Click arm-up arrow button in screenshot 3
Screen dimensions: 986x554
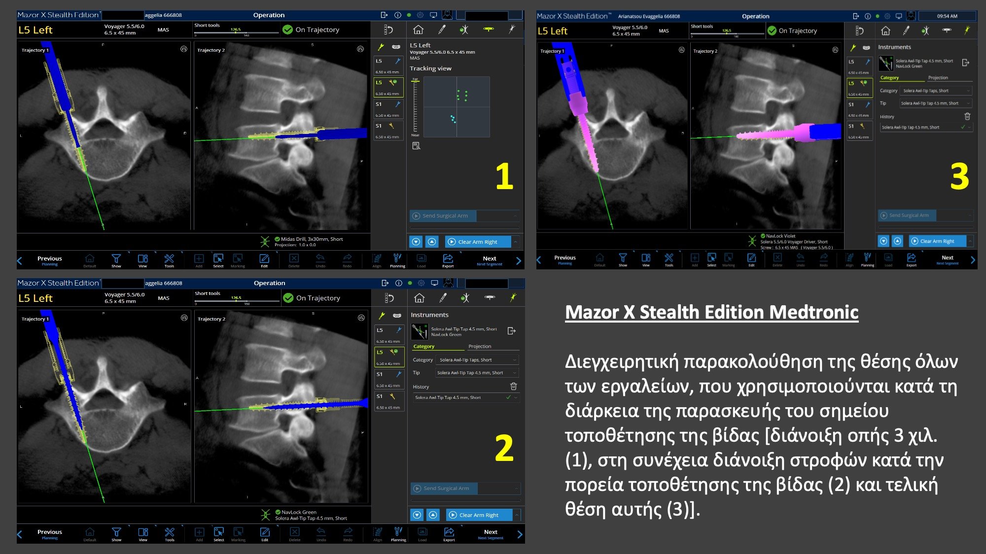click(x=898, y=241)
